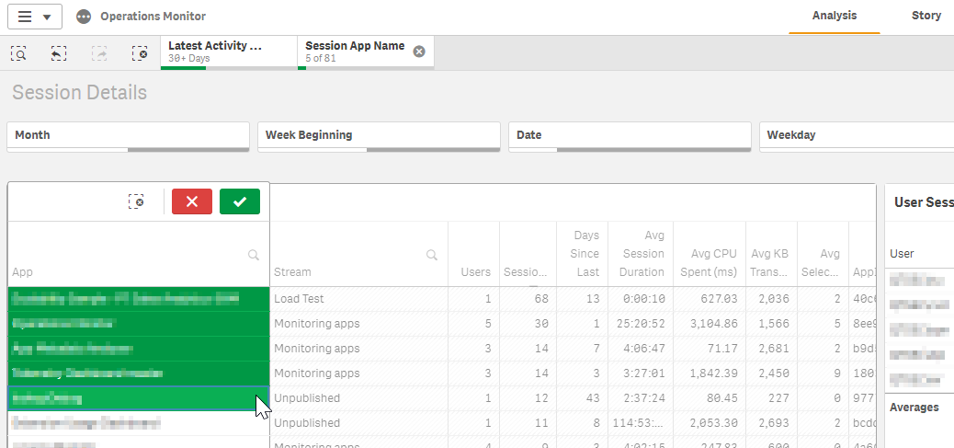Clear all selections in toolbar
The image size is (954, 448).
[140, 53]
